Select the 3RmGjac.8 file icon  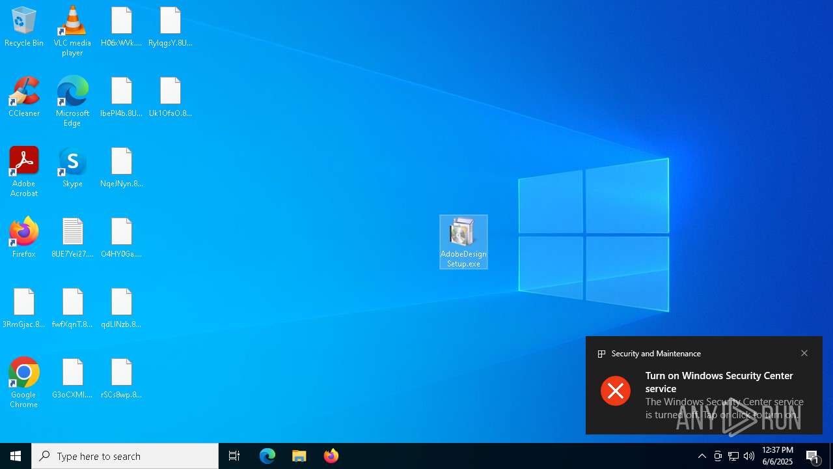(x=24, y=308)
